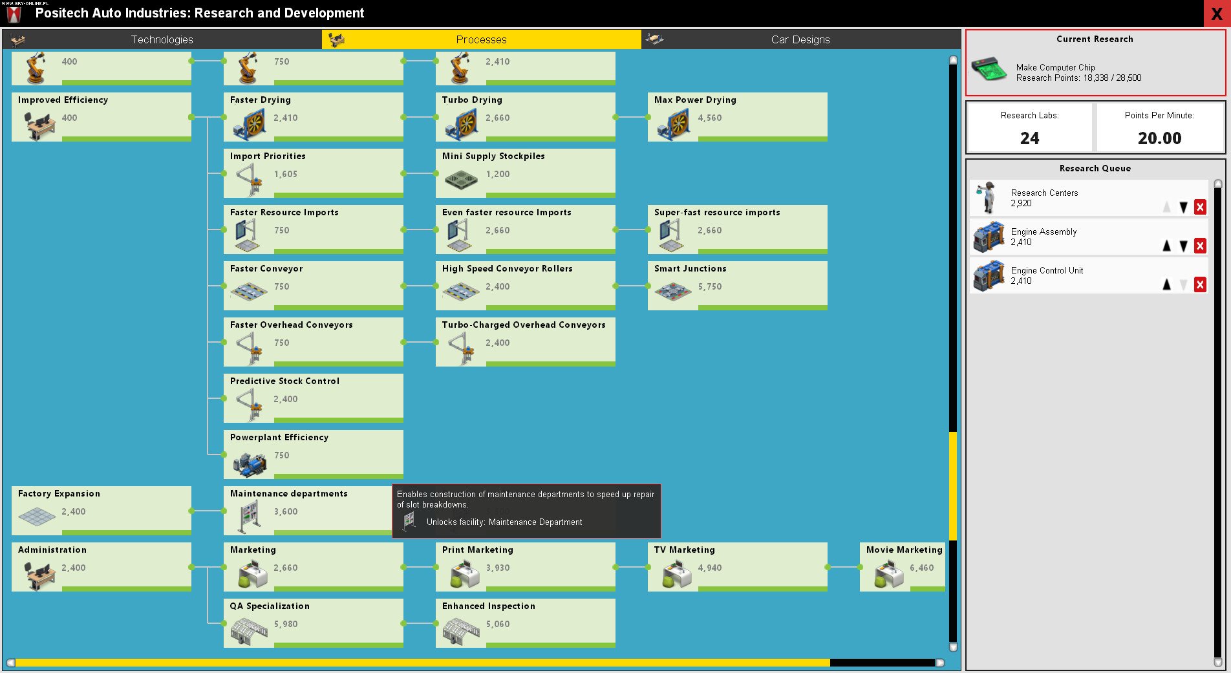Click the Engine Assembly icon in the research queue
Viewport: 1231px width, 673px height.
989,236
